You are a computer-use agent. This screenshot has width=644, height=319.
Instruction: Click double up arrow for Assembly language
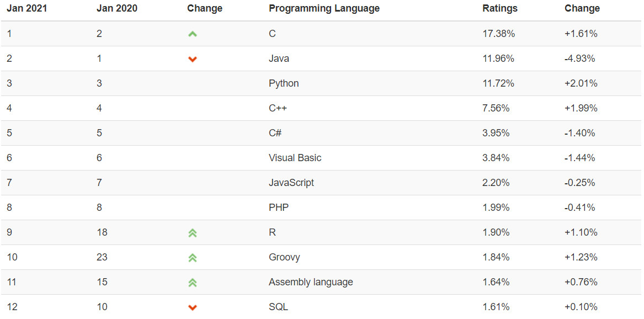(x=192, y=283)
